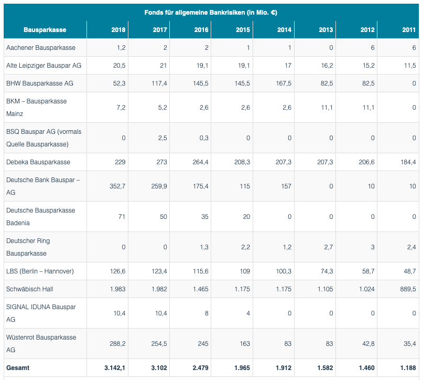Click Deutsche Bank Bauspar 2018 value 352,7
423x380 pixels.
[117, 186]
